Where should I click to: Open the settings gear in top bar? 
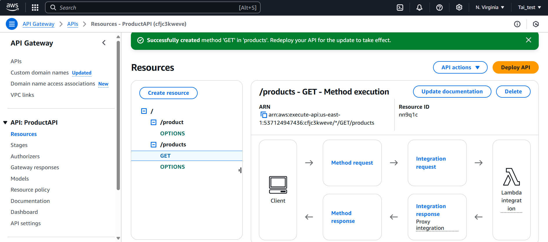(459, 8)
